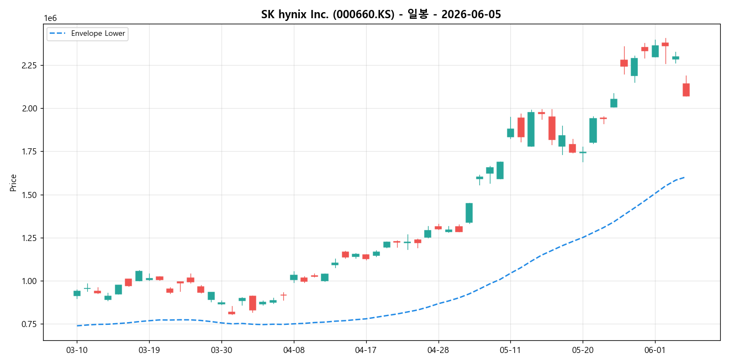The width and height of the screenshot is (729, 364).
Task: Click the 1.25 y-axis tick label
Action: [29, 238]
